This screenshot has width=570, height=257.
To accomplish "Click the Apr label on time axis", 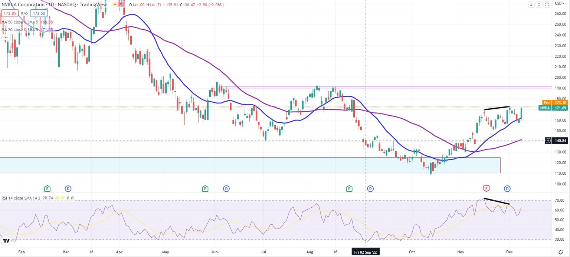I will (119, 252).
